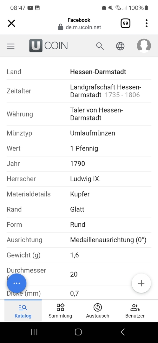158x343 pixels.
Task: Switch to the Katalog tab
Action: tap(23, 311)
